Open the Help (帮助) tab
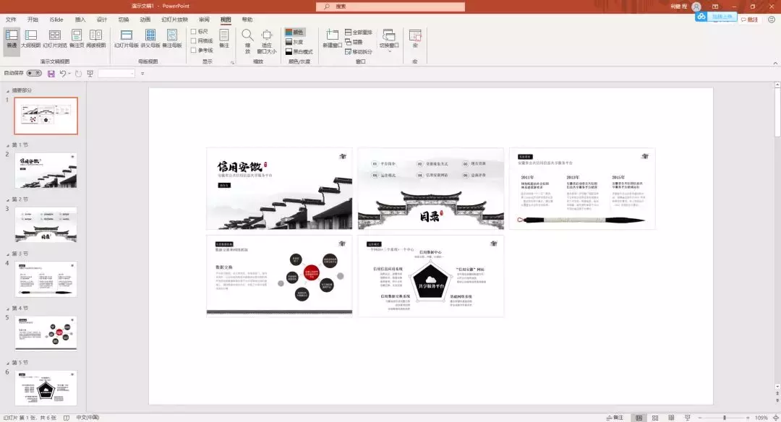The height and width of the screenshot is (422, 781). [x=247, y=20]
